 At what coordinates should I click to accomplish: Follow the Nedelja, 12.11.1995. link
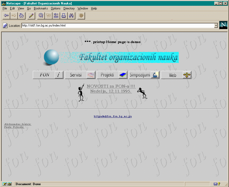111,91
